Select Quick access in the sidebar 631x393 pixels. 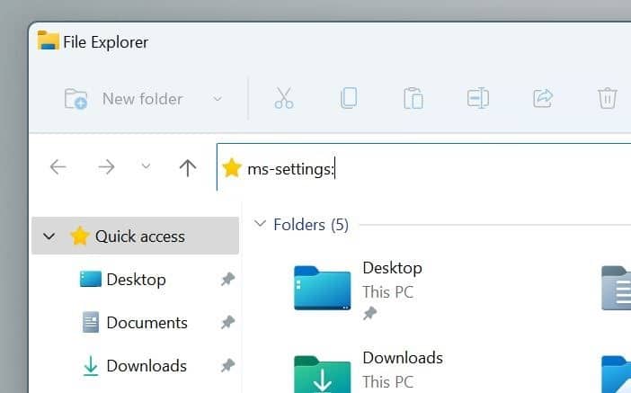[x=135, y=236]
